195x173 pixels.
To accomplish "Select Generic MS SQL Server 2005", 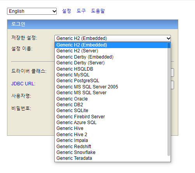I will pyautogui.click(x=111, y=87).
